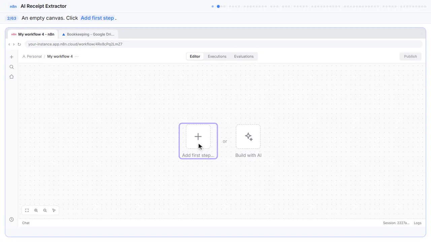The height and width of the screenshot is (242, 431).
Task: Click the Publish button
Action: pyautogui.click(x=410, y=56)
